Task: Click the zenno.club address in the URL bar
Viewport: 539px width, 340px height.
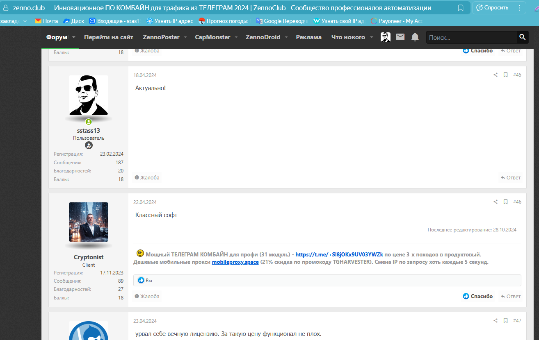Action: tap(29, 8)
